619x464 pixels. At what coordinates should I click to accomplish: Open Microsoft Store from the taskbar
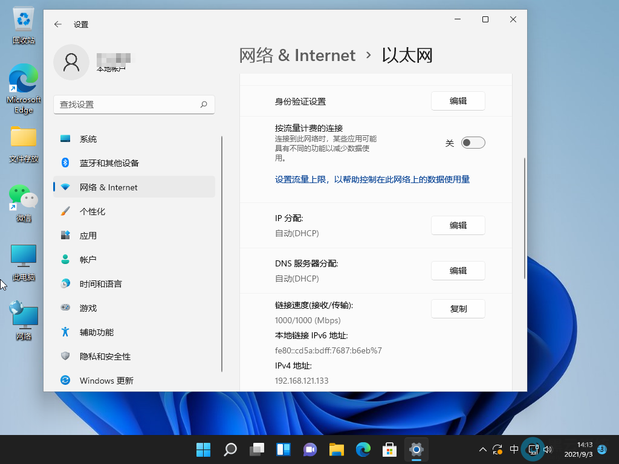click(389, 449)
